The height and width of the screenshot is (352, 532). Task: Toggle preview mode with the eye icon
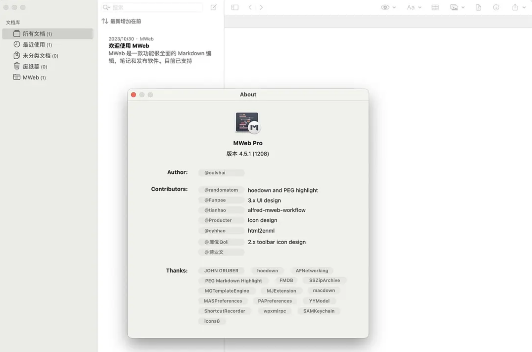click(385, 7)
